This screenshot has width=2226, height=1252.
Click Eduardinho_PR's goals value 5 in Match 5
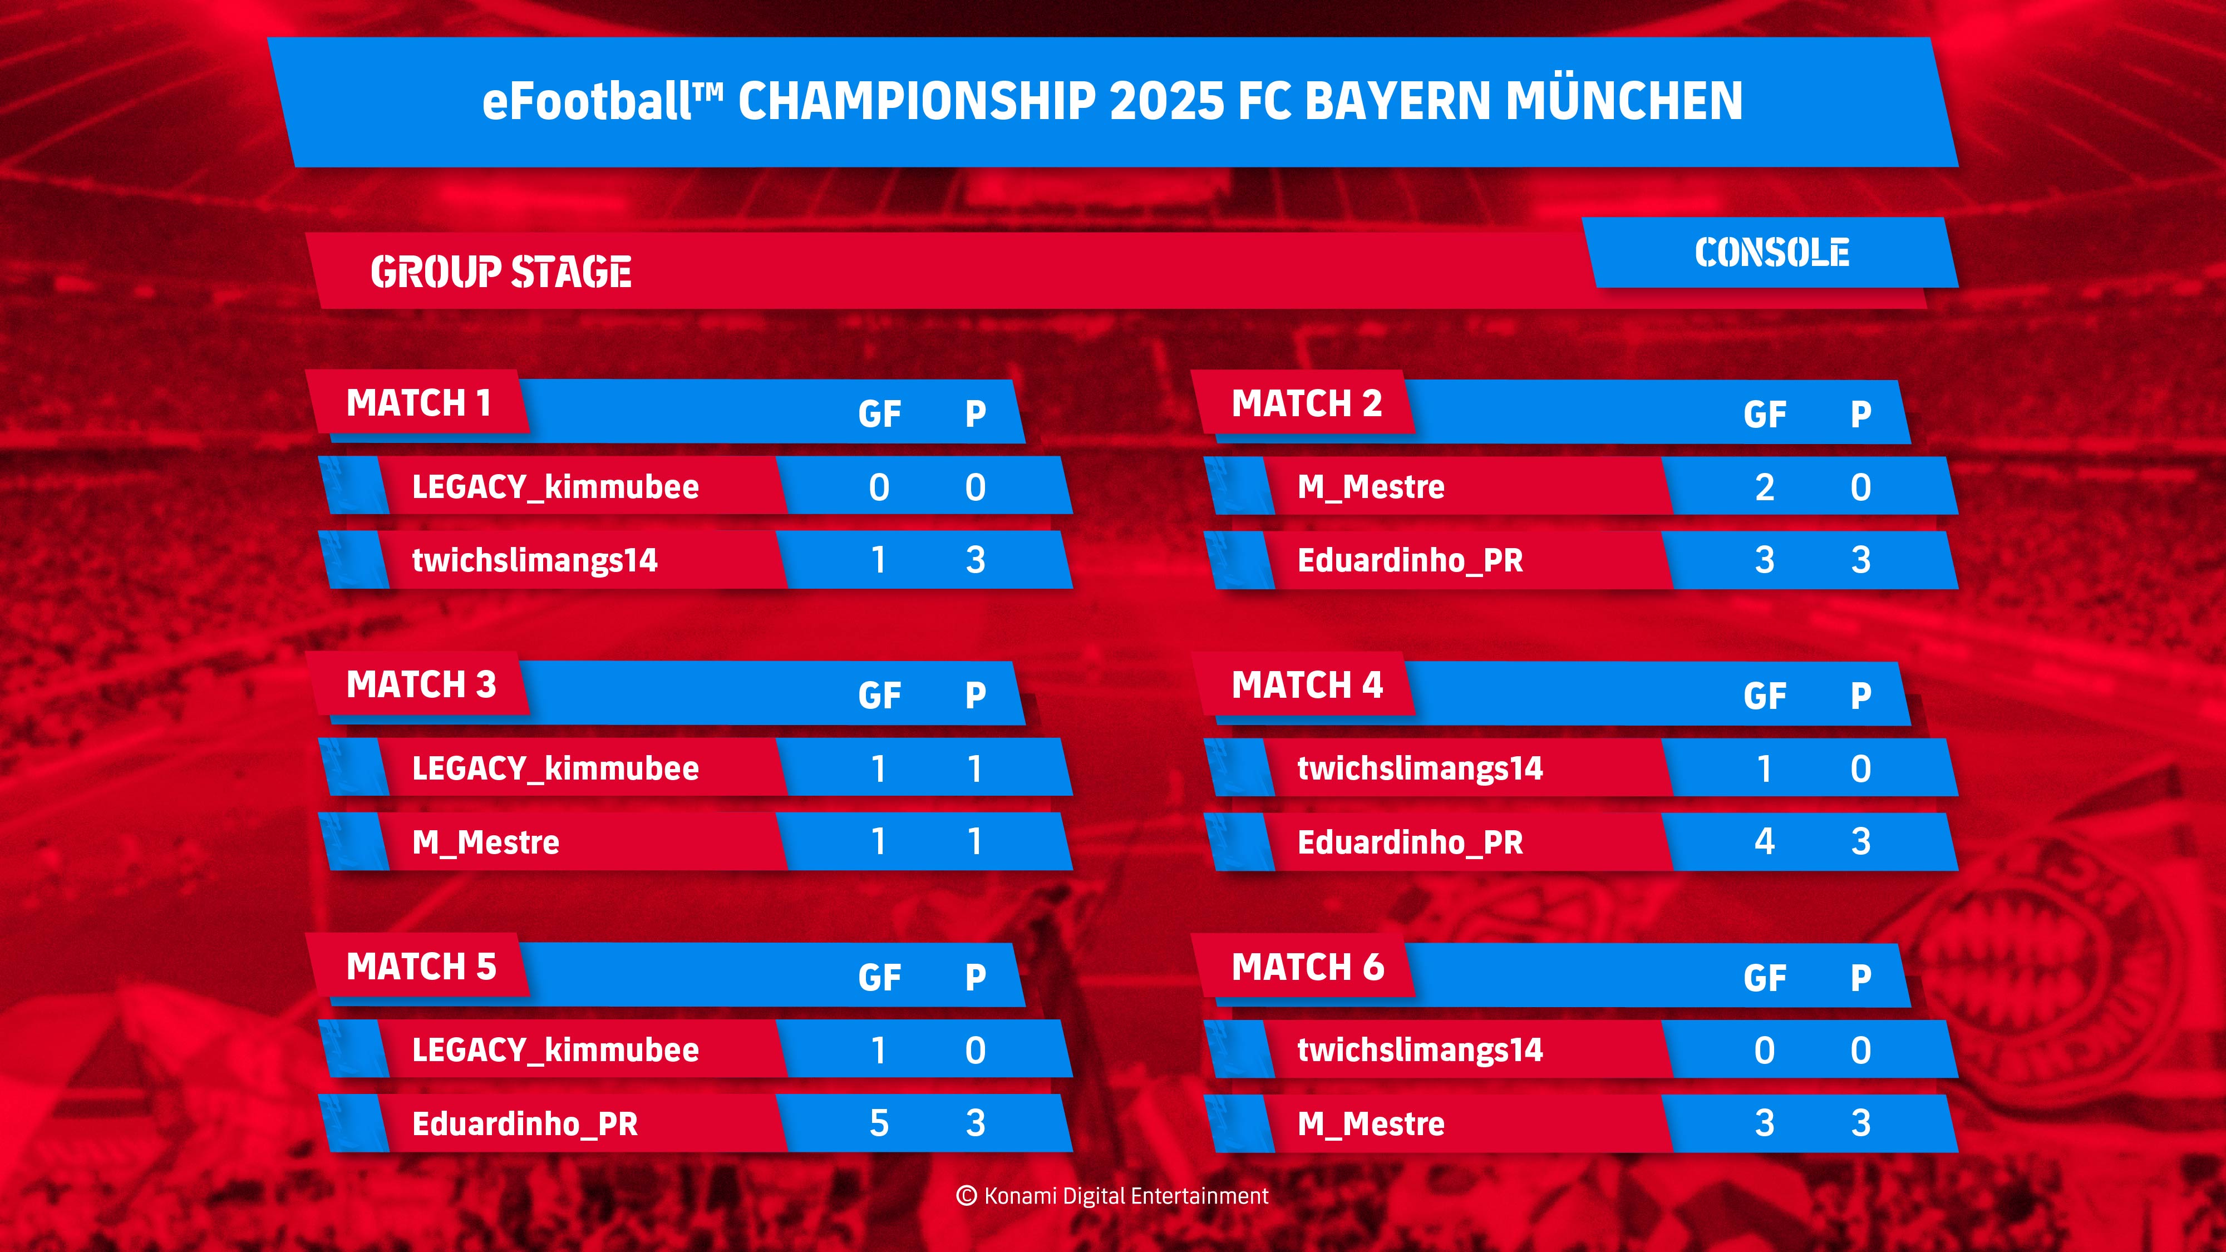coord(879,1123)
